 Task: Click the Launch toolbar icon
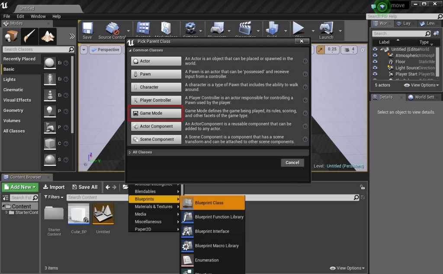coord(326,30)
